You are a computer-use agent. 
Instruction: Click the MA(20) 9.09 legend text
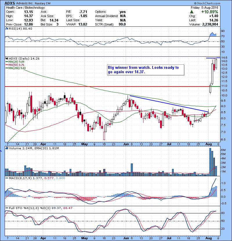coord(16,62)
